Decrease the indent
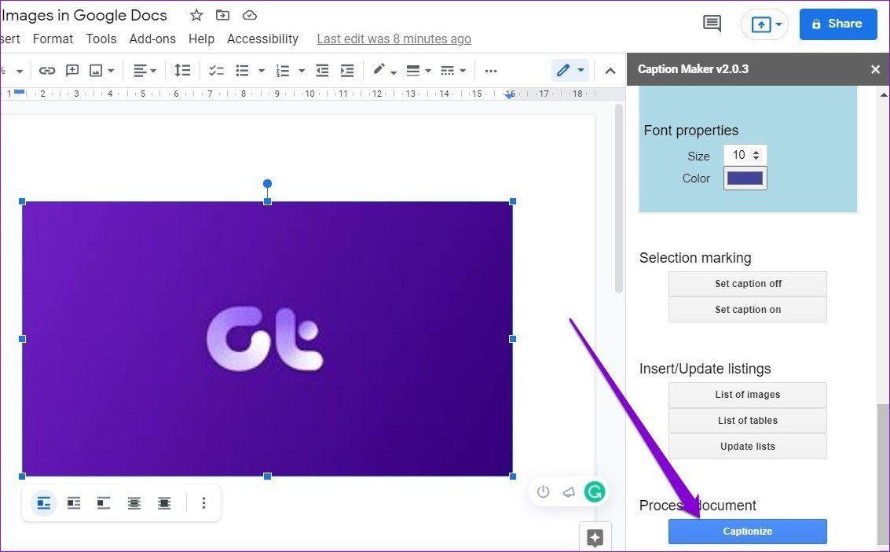890x552 pixels. coord(322,71)
